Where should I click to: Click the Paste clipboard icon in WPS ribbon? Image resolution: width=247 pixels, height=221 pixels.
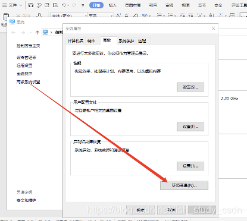click(x=6, y=17)
